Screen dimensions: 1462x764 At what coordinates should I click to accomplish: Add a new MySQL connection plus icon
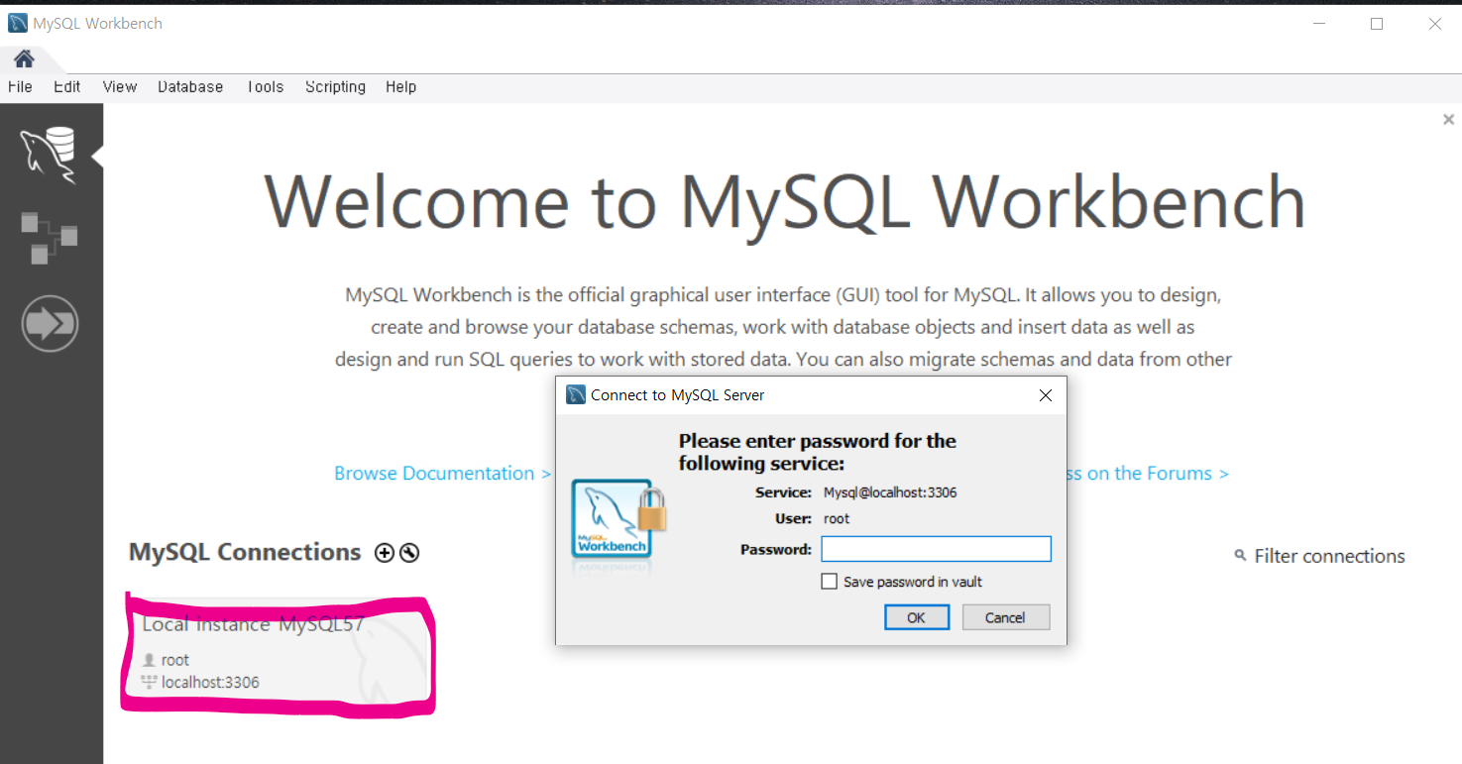coord(385,553)
